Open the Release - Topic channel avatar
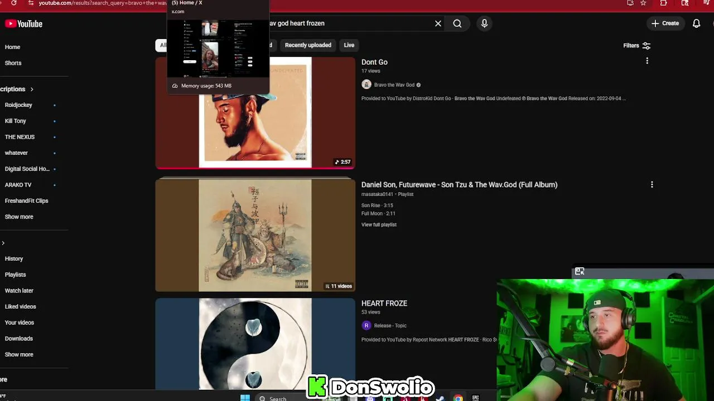714x401 pixels. [366, 325]
